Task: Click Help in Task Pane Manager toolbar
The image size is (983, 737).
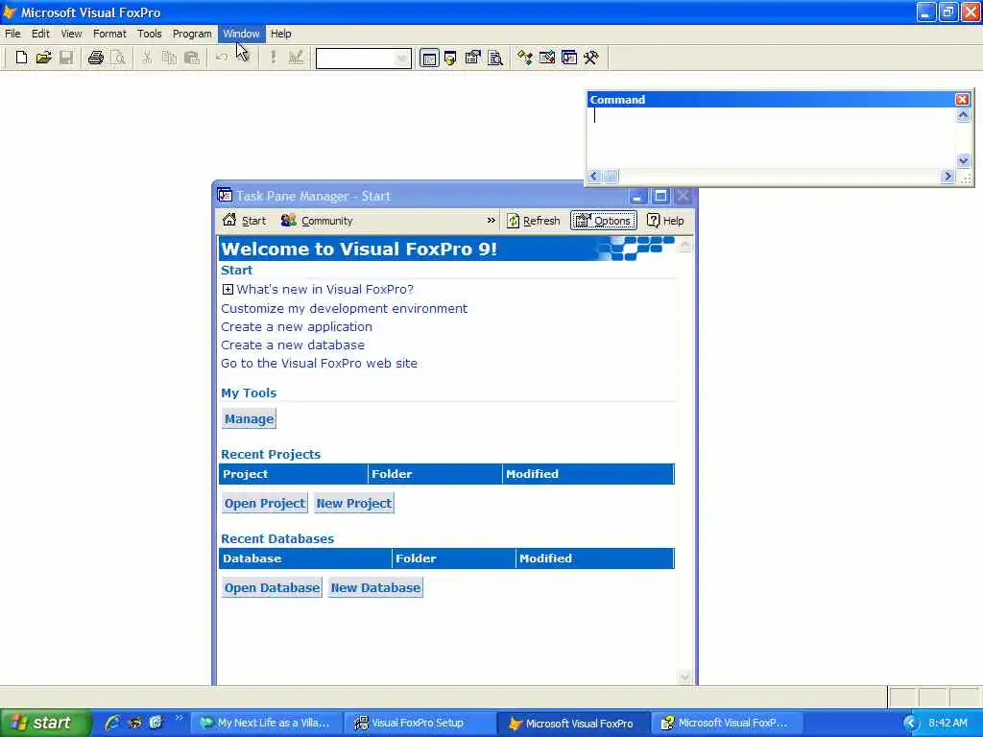Action: tap(665, 221)
